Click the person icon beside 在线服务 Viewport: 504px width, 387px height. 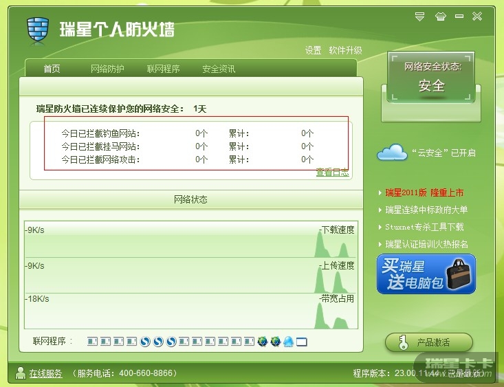21,373
